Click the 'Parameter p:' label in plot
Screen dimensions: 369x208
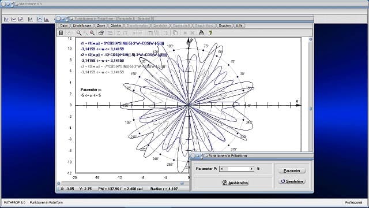click(91, 90)
